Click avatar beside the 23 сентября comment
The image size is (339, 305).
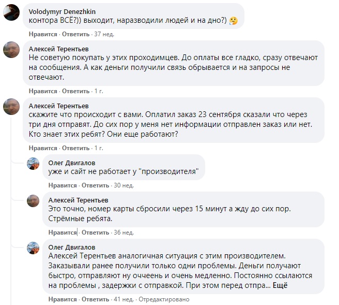coord(12,106)
